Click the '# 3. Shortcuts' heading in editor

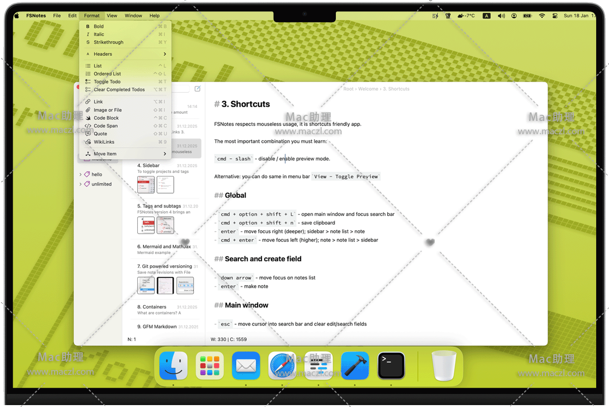pyautogui.click(x=242, y=104)
